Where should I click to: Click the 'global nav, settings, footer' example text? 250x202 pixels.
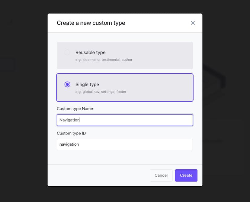104,92
